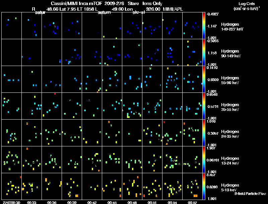Viewport: 268px width, 204px height.
Task: Click the 'MIMI/APL' credit text
Action: [173, 9]
